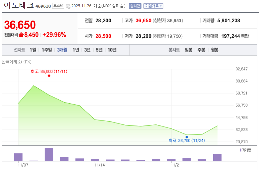Switch line chart to 1년
The width and height of the screenshot is (259, 170).
click(76, 50)
